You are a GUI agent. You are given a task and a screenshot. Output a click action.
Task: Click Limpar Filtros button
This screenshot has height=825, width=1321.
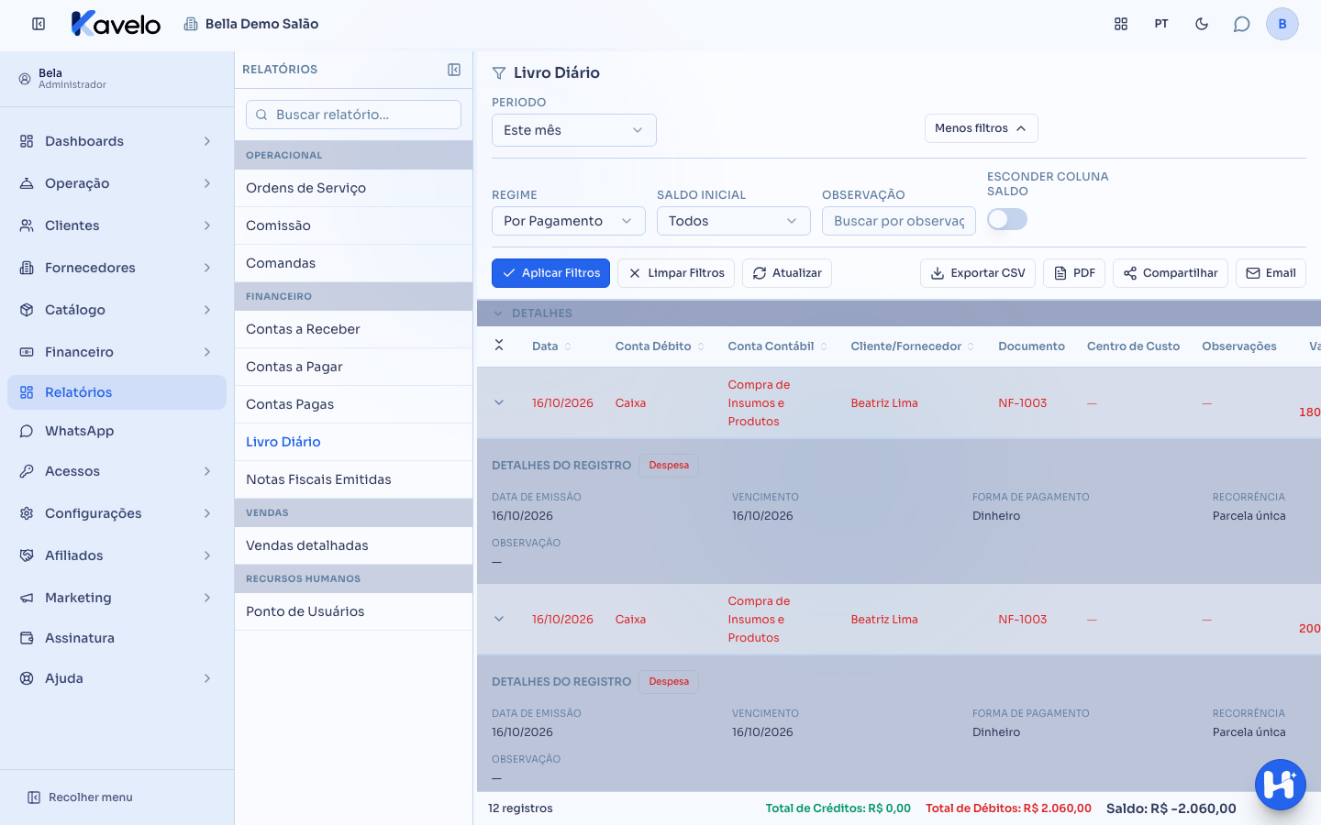pyautogui.click(x=676, y=273)
